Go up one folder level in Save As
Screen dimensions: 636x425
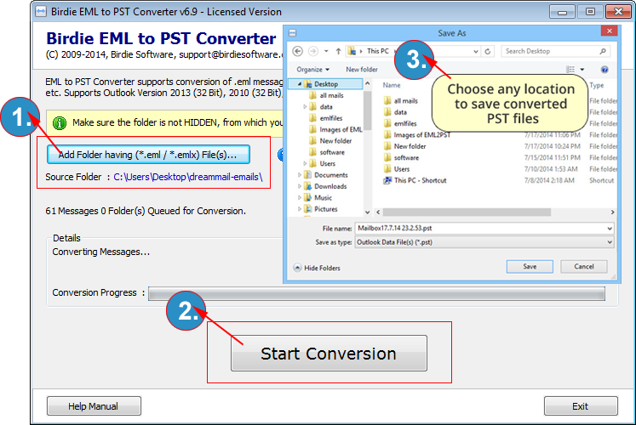[338, 51]
